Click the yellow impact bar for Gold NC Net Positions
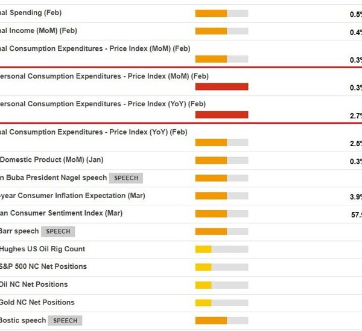Viewport: 362px width, 331px height. click(221, 303)
